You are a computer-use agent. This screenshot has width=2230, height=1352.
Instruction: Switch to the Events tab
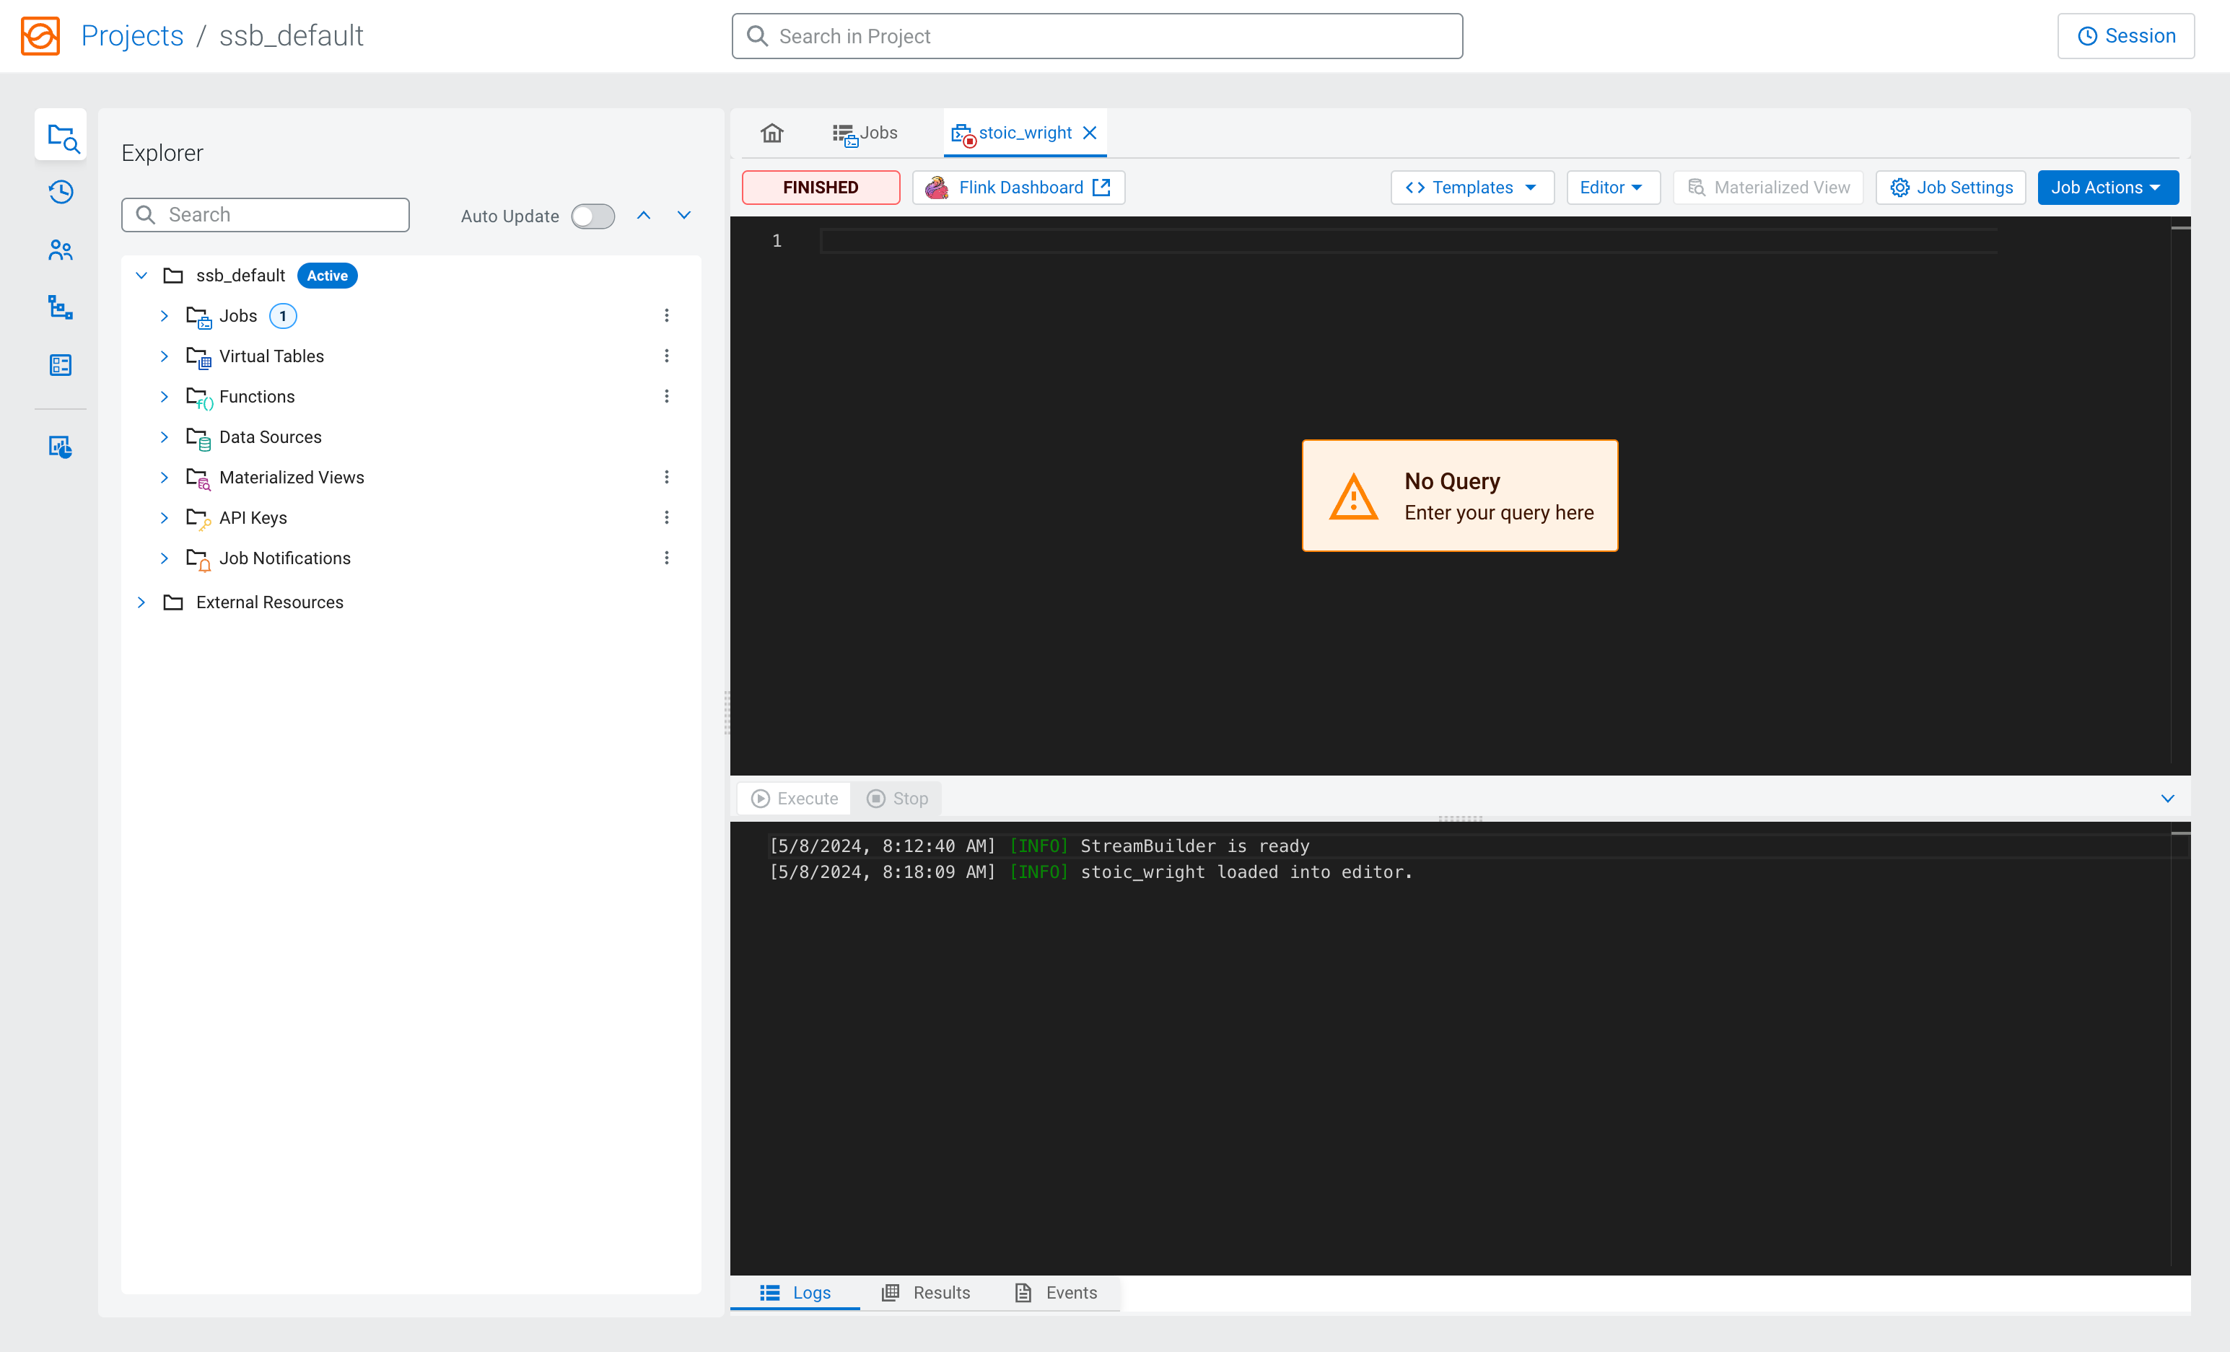click(x=1056, y=1292)
